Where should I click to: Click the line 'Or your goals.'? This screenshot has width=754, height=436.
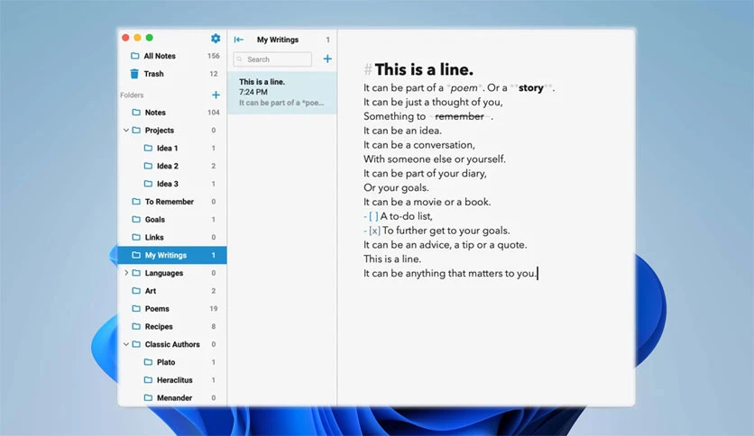396,187
